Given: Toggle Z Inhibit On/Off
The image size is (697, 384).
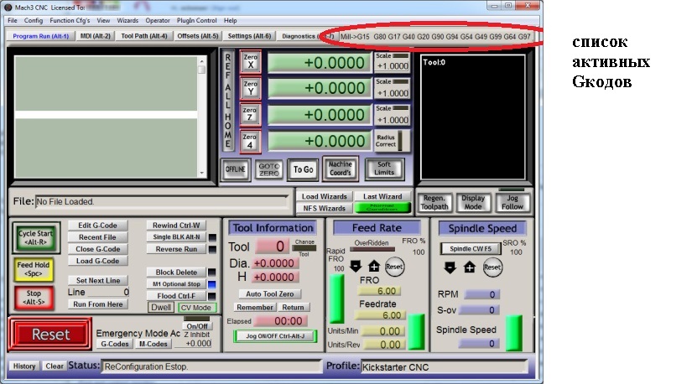Looking at the screenshot, I should (x=197, y=326).
